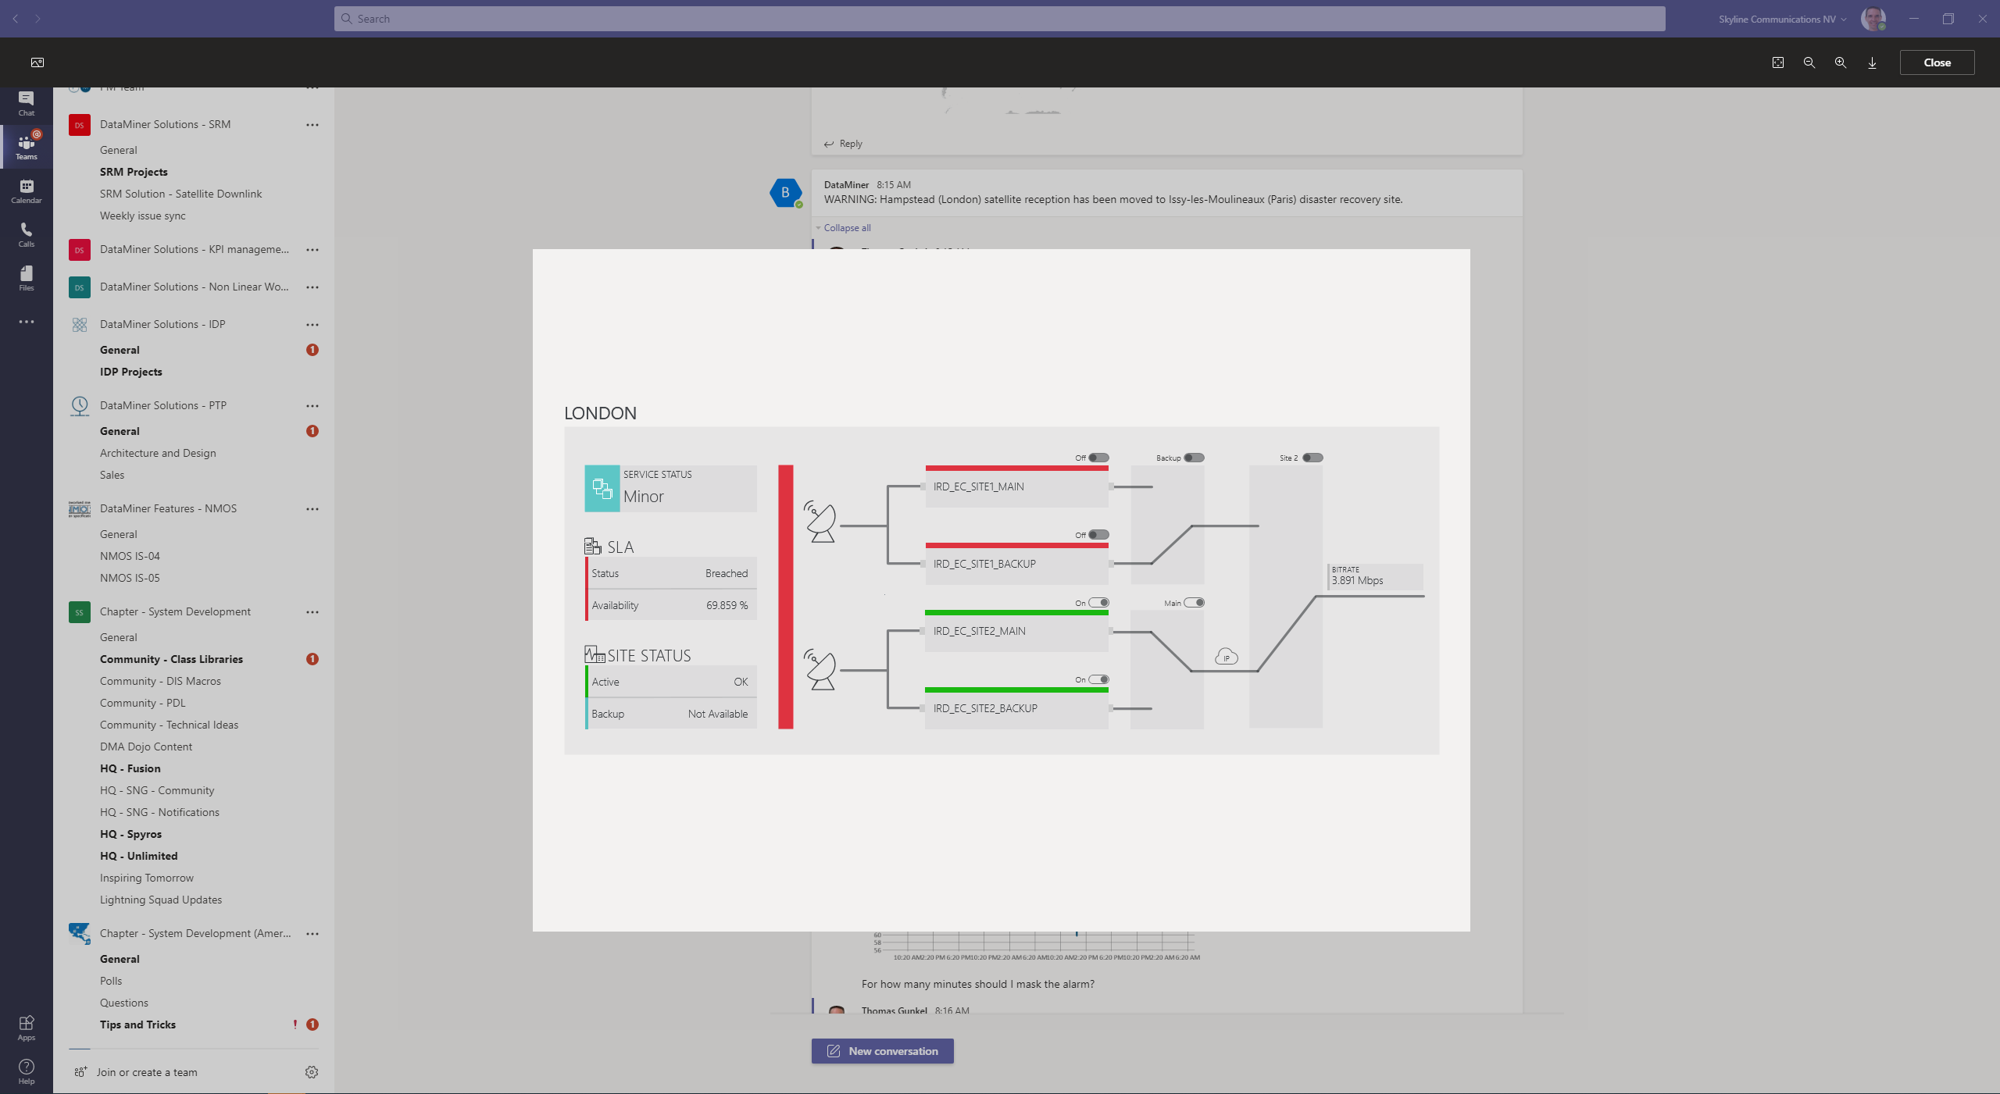Open more options for DataMiner Solutions - SRM
Viewport: 2000px width, 1094px height.
(312, 125)
